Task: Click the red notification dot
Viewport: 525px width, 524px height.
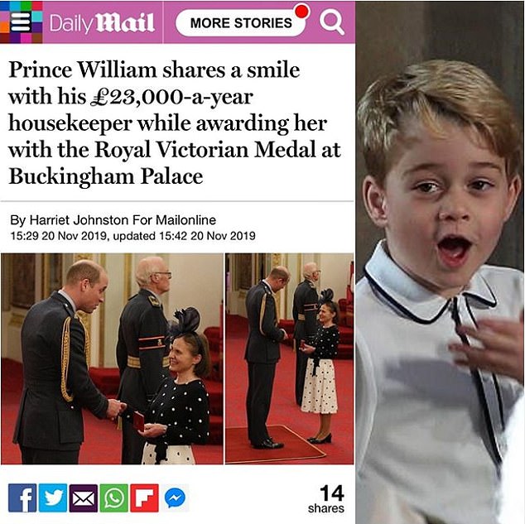Action: pyautogui.click(x=302, y=12)
